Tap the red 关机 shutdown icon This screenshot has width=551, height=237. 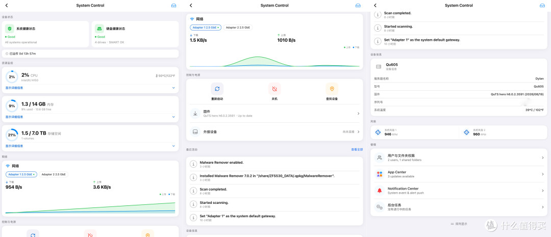274,89
